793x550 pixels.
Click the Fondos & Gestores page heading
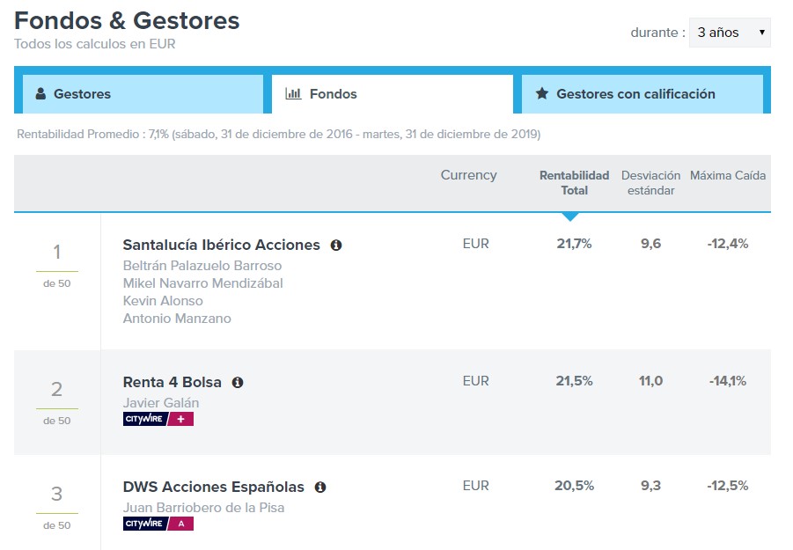click(x=127, y=21)
